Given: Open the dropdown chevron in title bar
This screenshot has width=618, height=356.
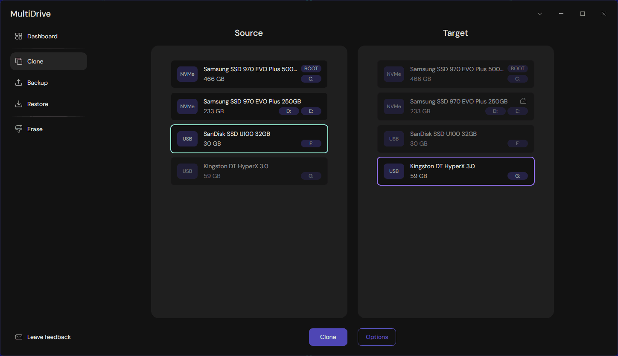Looking at the screenshot, I should coord(539,13).
